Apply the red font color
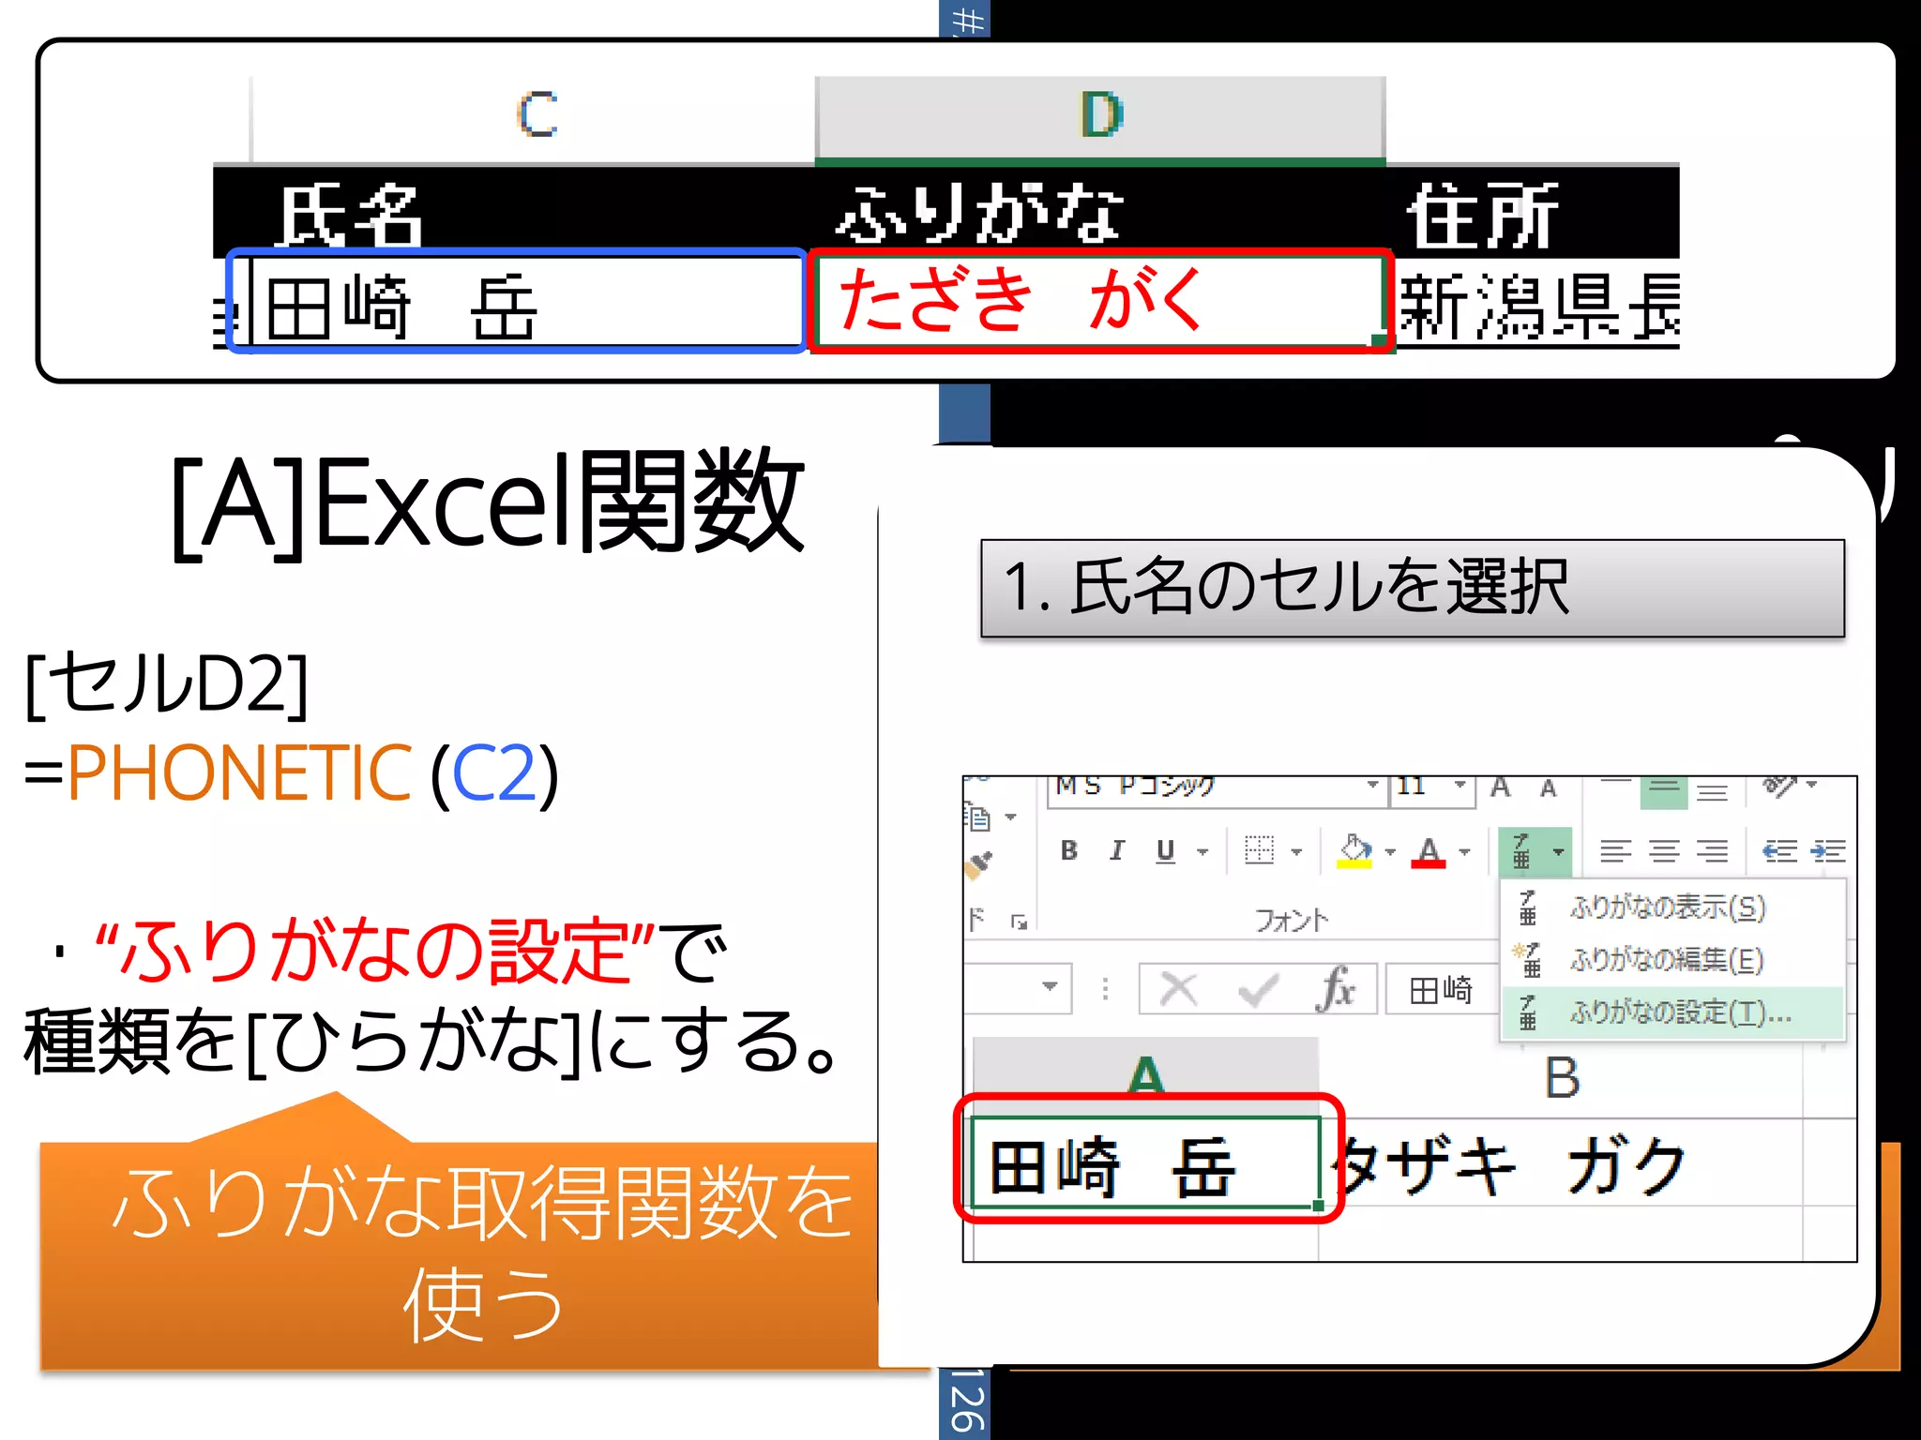 tap(1428, 851)
